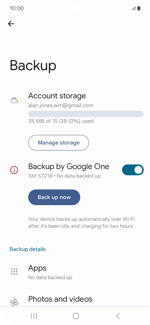Tap the Backup details section header
The image size is (150, 325).
tap(28, 249)
